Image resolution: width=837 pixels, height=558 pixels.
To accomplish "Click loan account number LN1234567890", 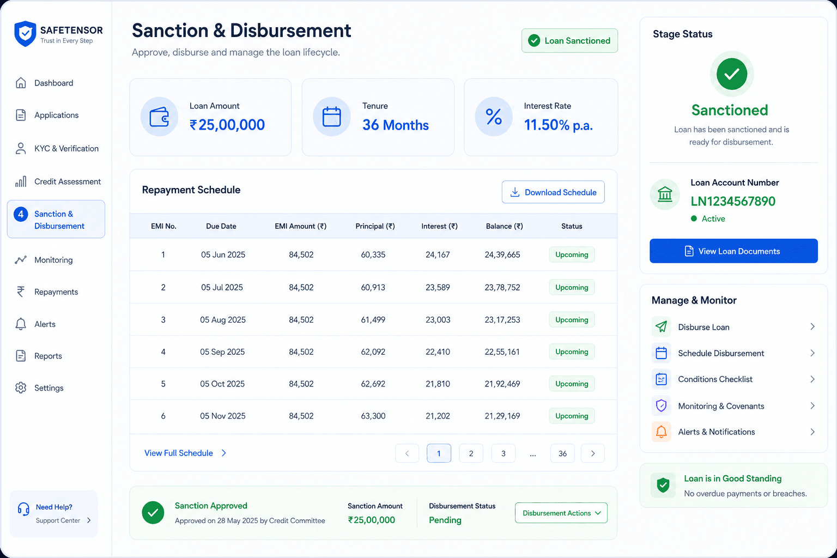I will [x=733, y=201].
